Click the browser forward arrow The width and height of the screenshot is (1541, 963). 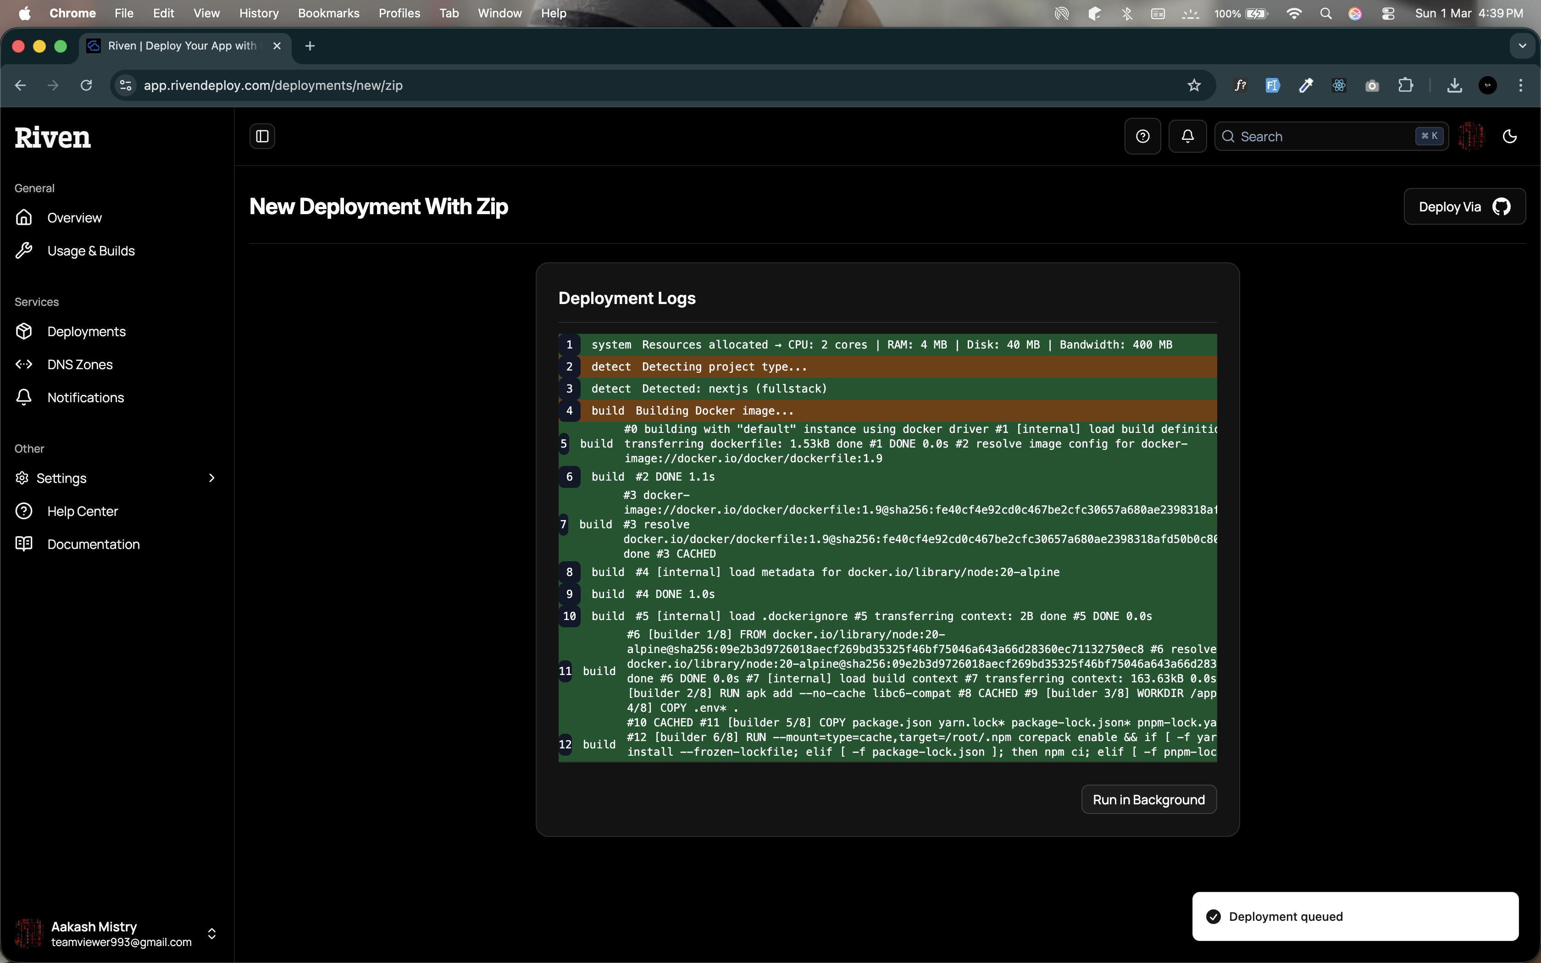(54, 85)
